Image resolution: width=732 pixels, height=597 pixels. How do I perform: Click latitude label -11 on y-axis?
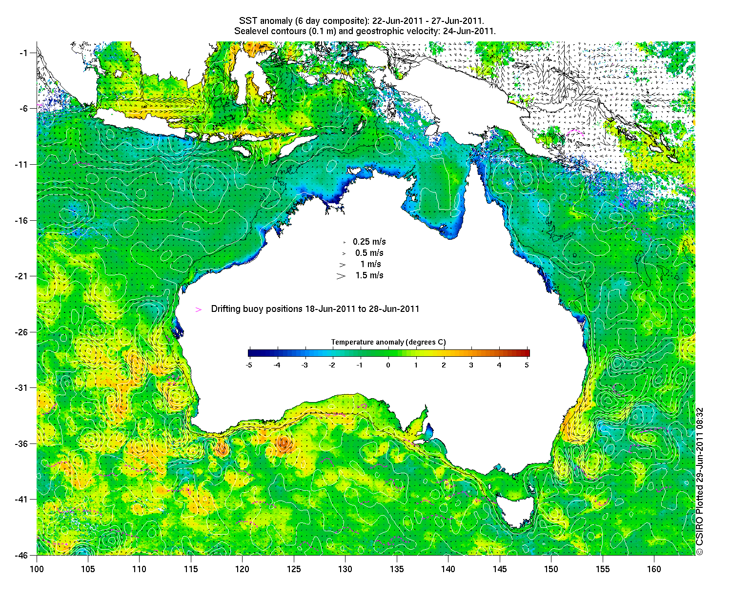(23, 165)
